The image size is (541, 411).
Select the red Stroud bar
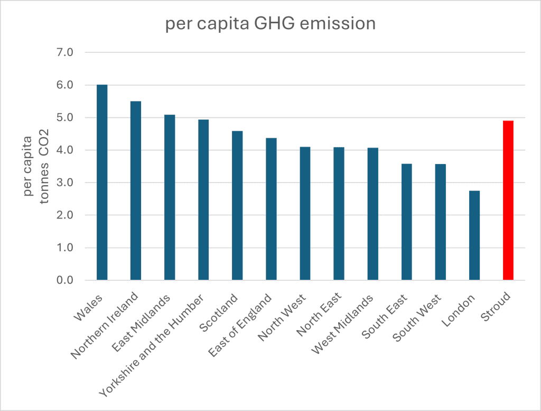(x=508, y=200)
